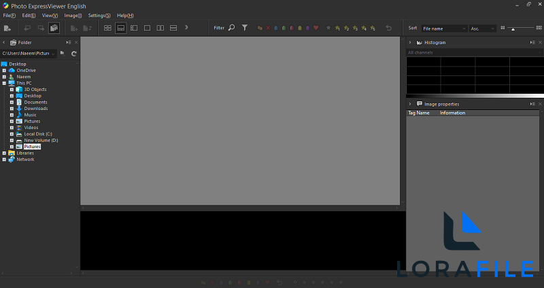
Task: Click the Filter magnifier search icon
Action: pyautogui.click(x=231, y=28)
